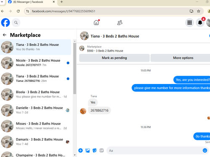Open the emoji picker smiley icon
The width and height of the screenshot is (210, 157).
point(205,151)
